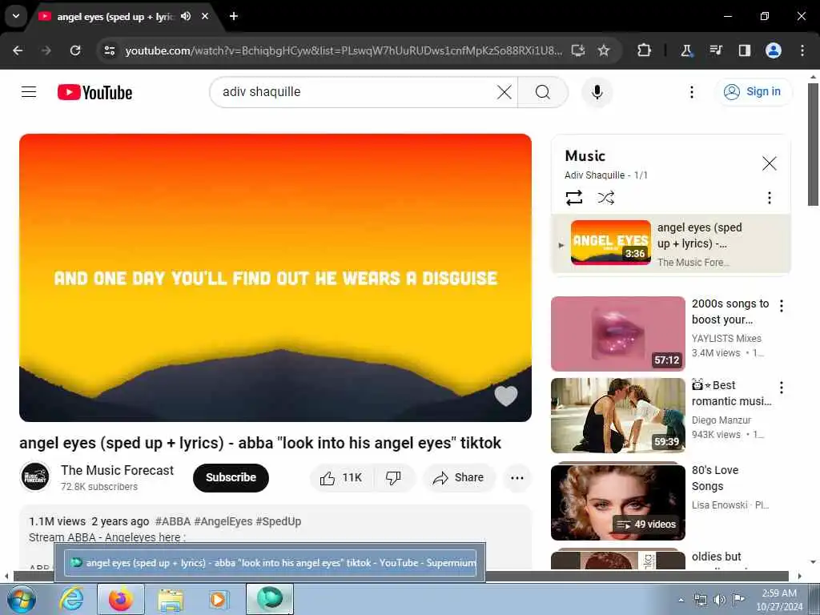
Task: Close the Music playlist panel
Action: tap(769, 163)
